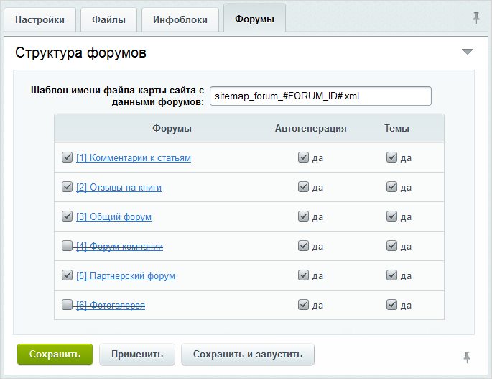Screen dimensions: 492x379
Task: Click the Применить button
Action: click(136, 354)
